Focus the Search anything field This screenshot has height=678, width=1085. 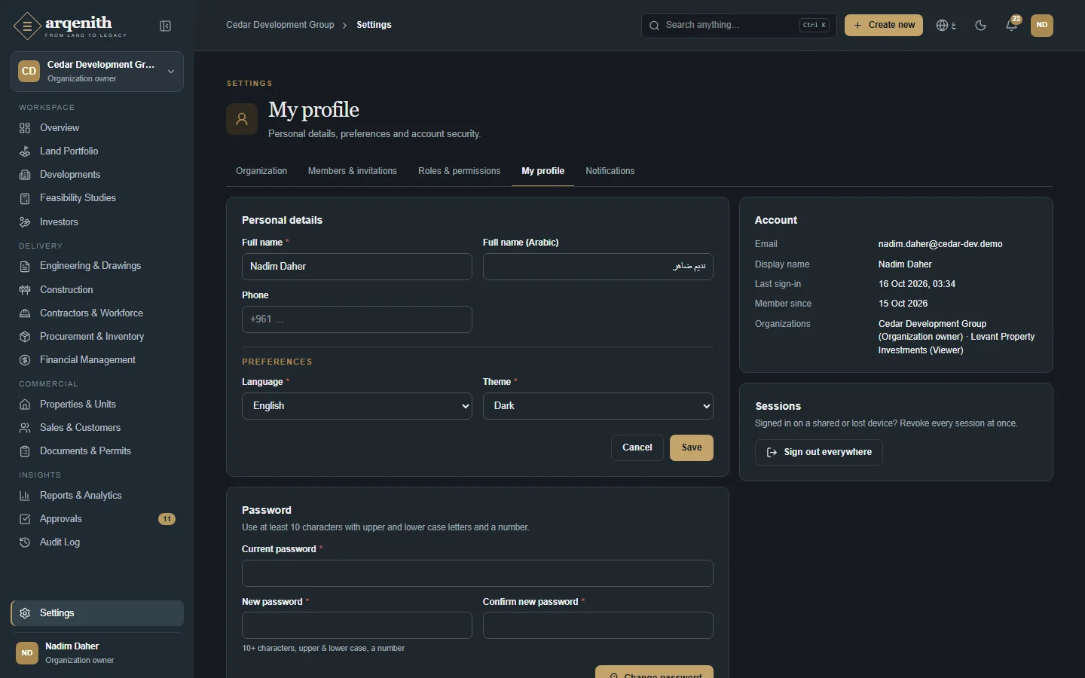(739, 26)
